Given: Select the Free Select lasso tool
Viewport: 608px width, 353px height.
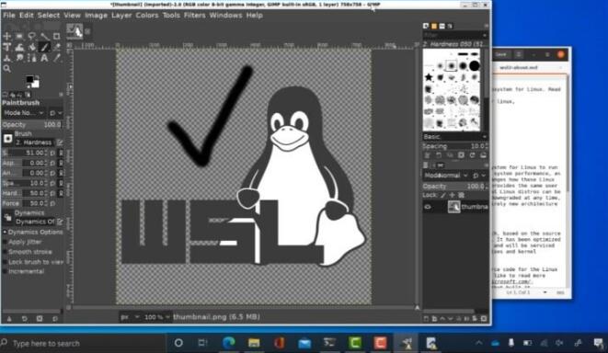Looking at the screenshot, I should 31,36.
